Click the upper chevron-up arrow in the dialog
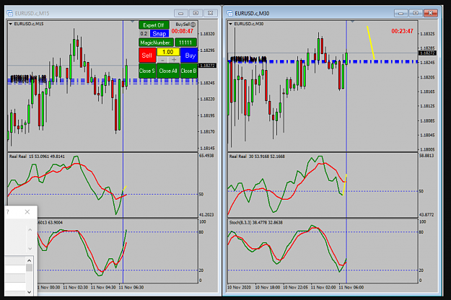Screen dimensions: 451x300 30,230
